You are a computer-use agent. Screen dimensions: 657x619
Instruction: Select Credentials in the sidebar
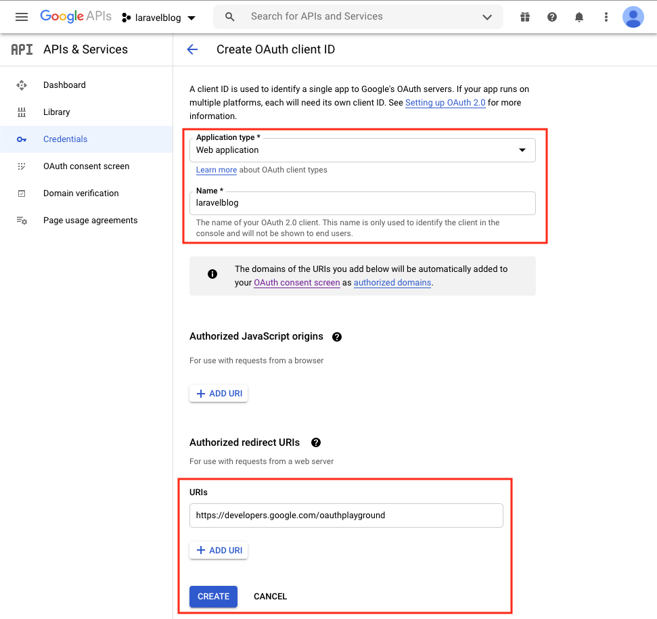pyautogui.click(x=87, y=139)
